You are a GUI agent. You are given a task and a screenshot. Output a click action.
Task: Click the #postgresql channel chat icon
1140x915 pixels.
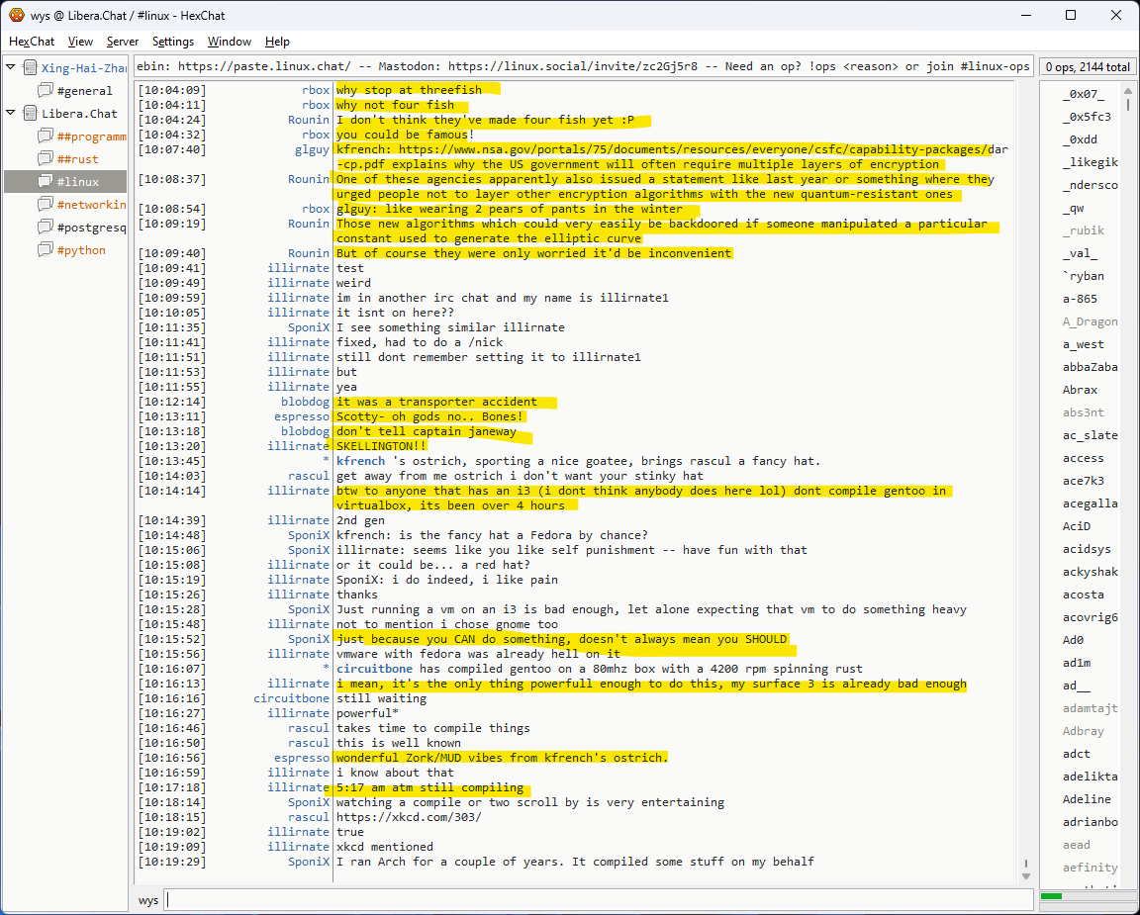pos(46,228)
